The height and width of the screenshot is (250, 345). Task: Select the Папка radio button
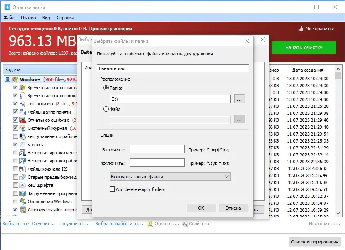click(x=106, y=88)
